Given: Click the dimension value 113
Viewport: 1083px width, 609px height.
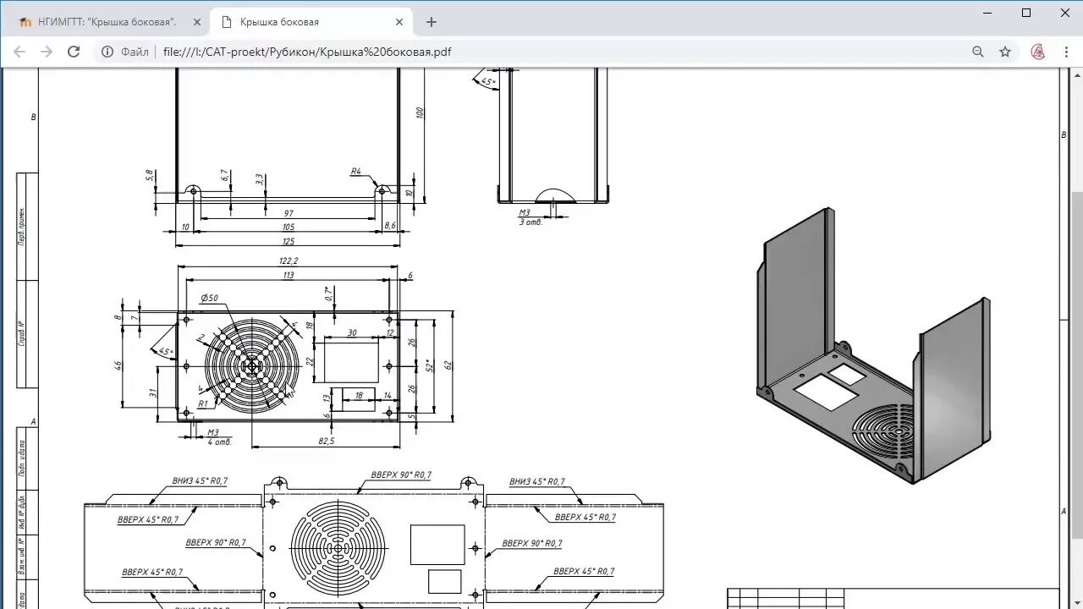Looking at the screenshot, I should pos(289,275).
